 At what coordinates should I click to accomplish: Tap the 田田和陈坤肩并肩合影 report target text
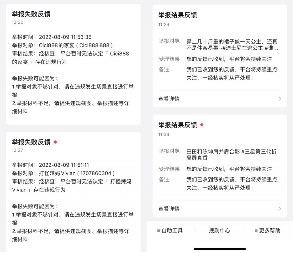pyautogui.click(x=231, y=154)
